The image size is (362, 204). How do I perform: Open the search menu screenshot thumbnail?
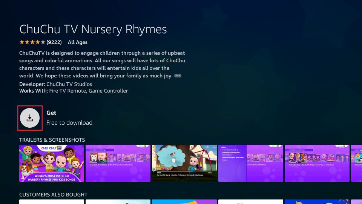coord(251,163)
